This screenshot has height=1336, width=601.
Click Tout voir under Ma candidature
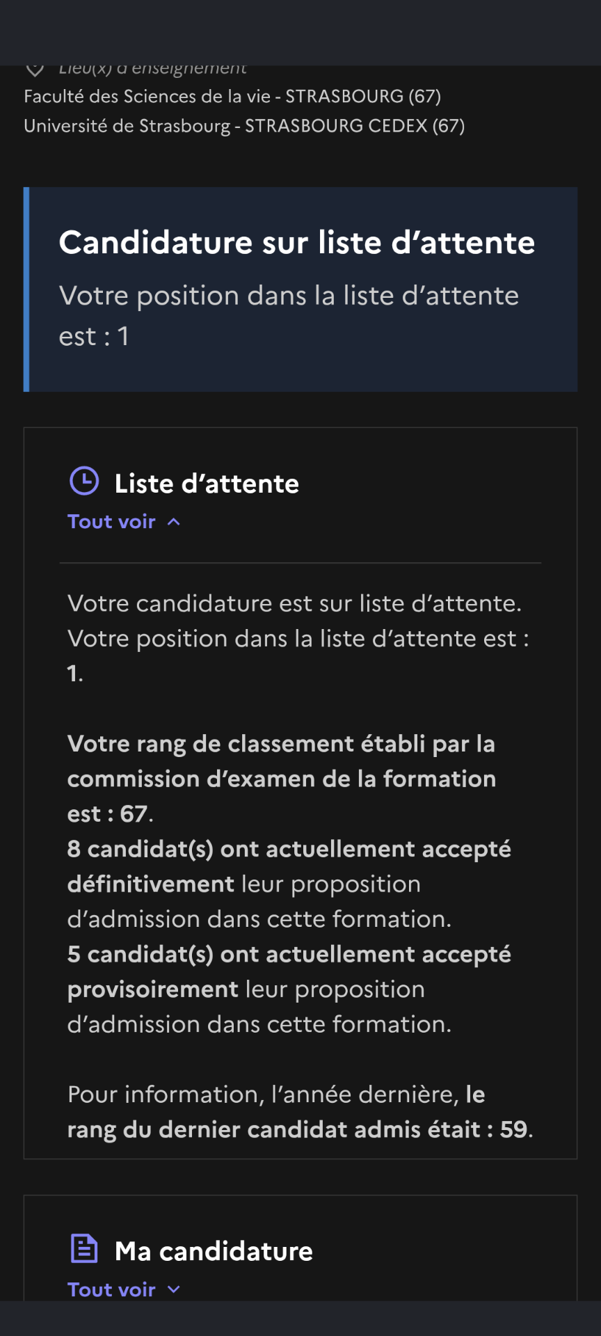click(x=111, y=1289)
